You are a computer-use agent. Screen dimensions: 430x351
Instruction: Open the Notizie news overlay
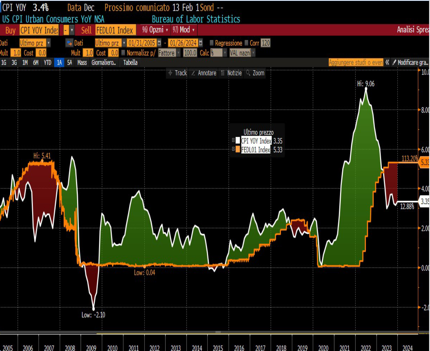coord(231,73)
